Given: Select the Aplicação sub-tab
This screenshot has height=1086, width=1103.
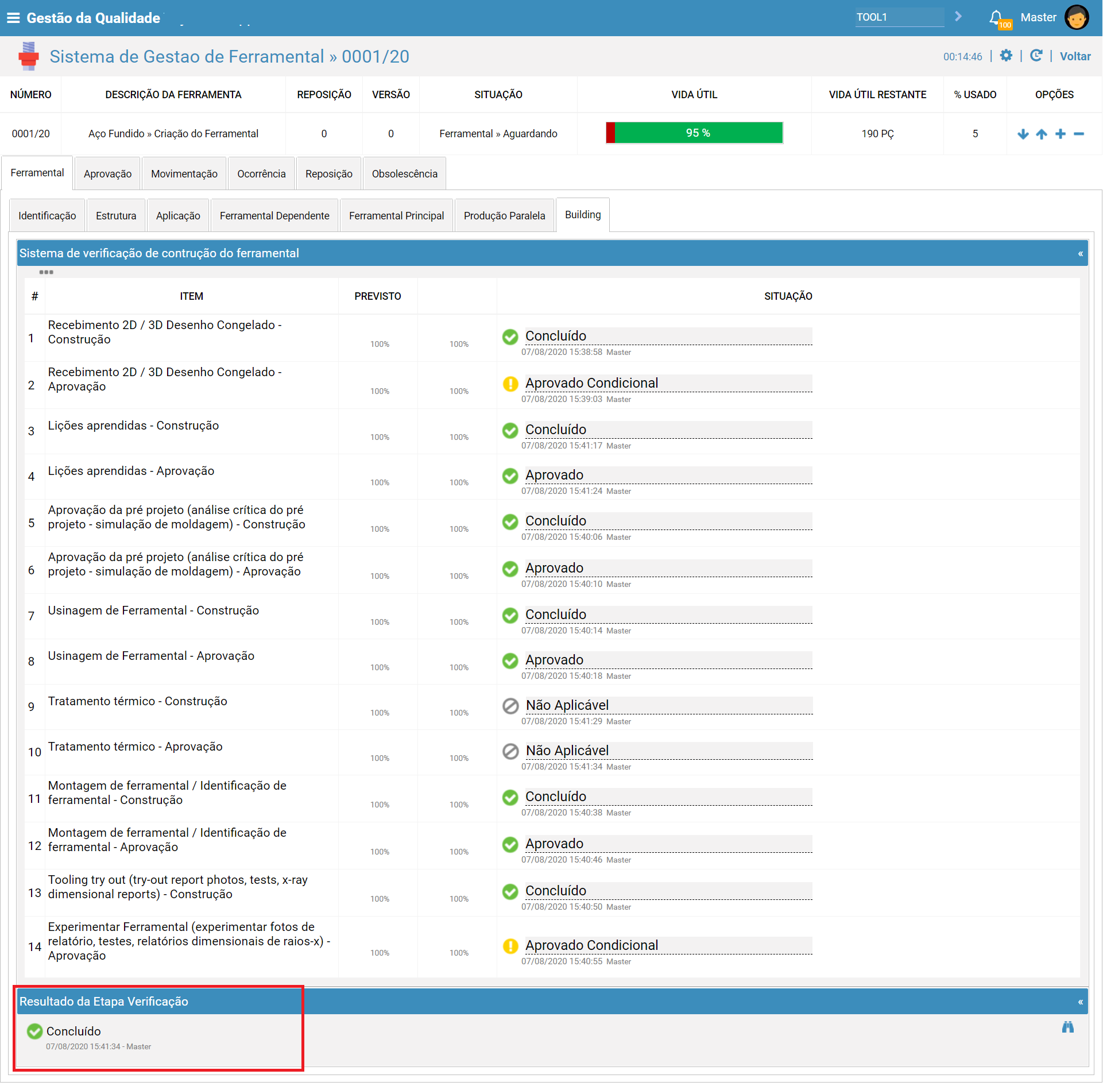Looking at the screenshot, I should point(178,216).
